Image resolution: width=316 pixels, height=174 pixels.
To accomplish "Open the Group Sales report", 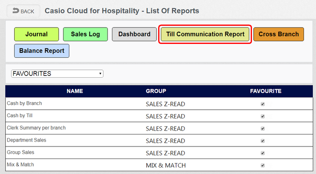I will 20,152.
